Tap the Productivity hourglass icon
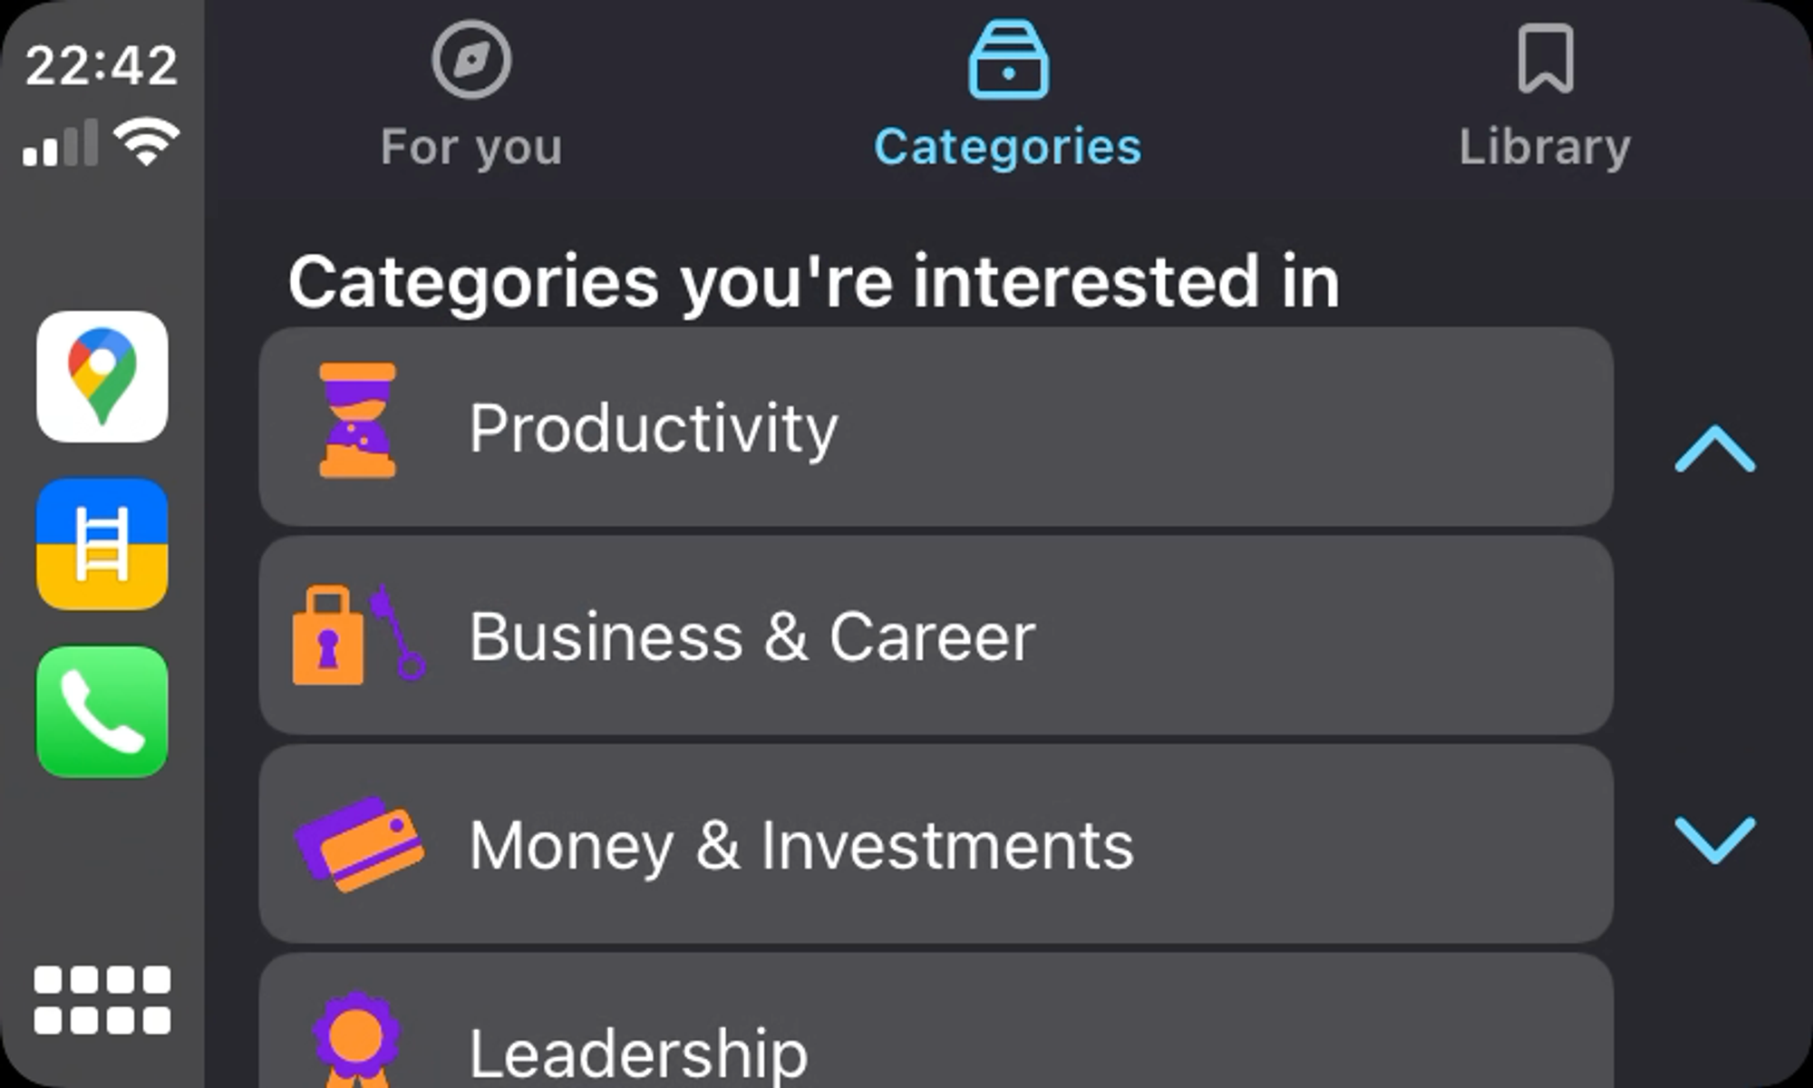 [x=357, y=421]
